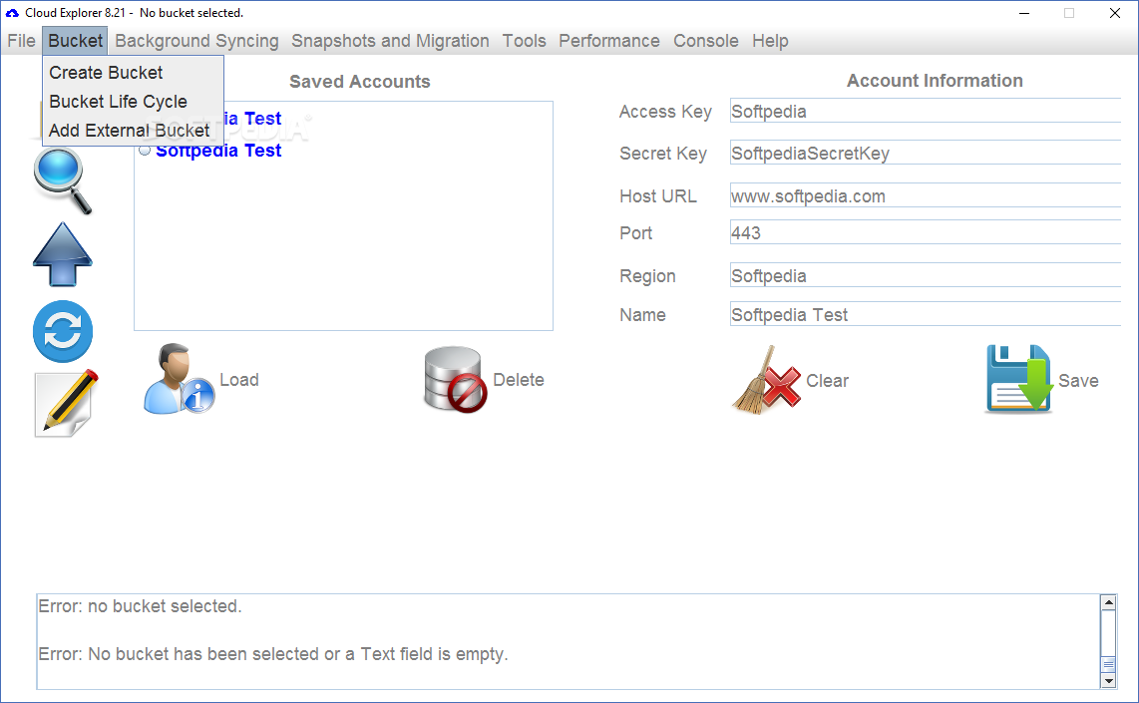Open the Console menu
The image size is (1139, 703).
pyautogui.click(x=705, y=41)
